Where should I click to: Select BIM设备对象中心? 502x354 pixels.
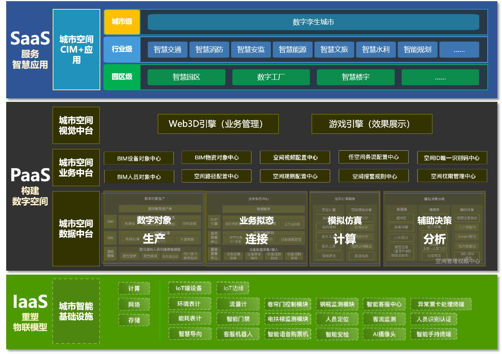[139, 158]
